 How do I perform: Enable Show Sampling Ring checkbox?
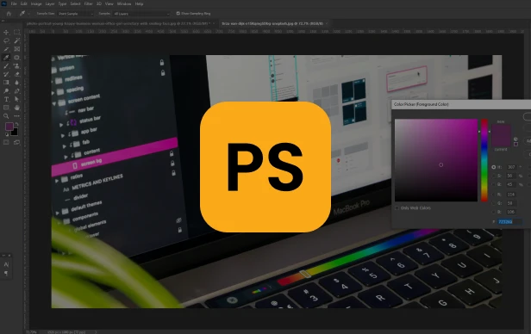pyautogui.click(x=178, y=14)
